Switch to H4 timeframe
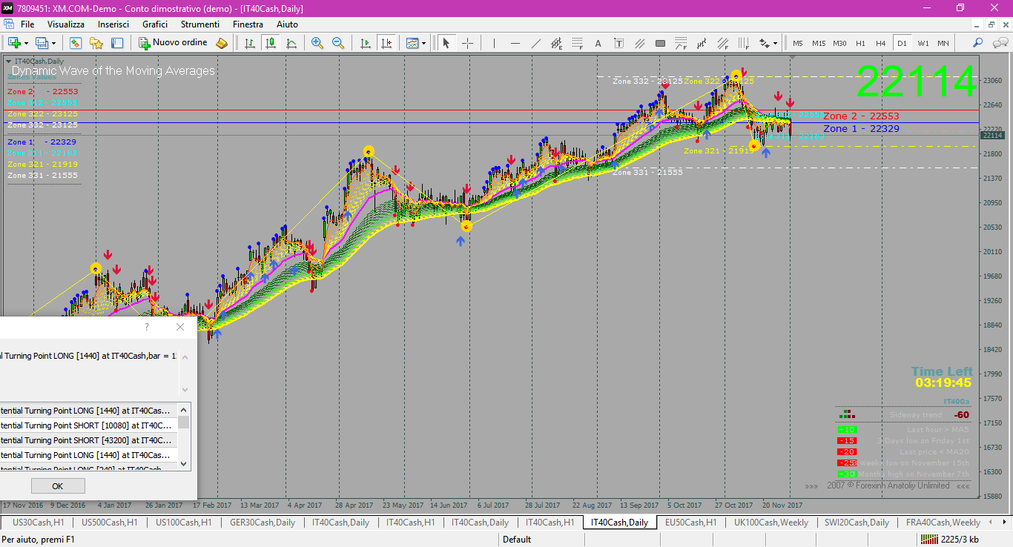The height and width of the screenshot is (547, 1013). coord(881,43)
